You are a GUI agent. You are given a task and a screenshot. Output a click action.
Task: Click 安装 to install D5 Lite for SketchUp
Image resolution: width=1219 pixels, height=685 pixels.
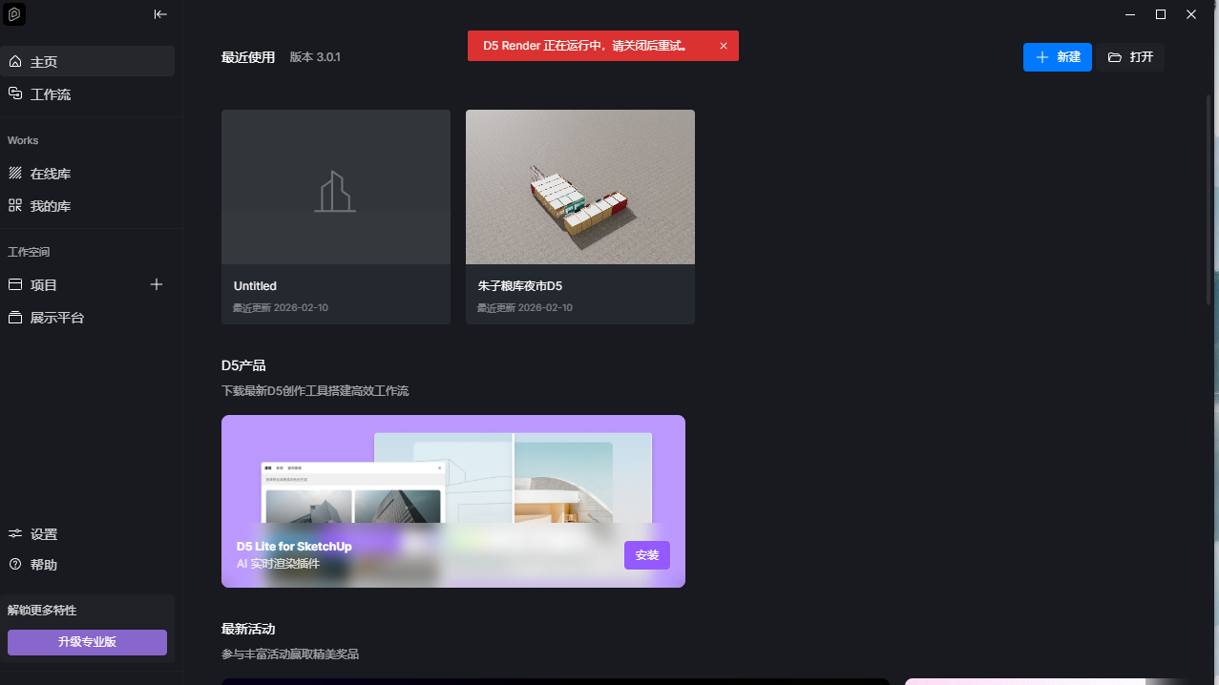point(647,555)
